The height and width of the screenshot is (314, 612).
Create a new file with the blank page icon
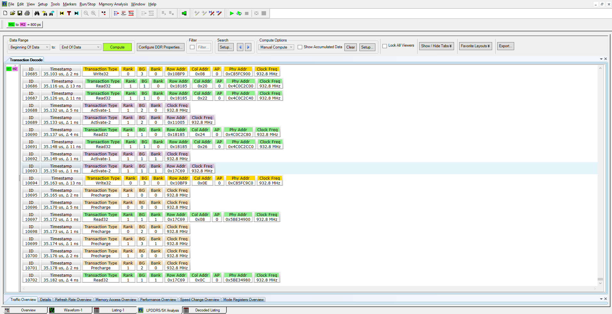[5, 13]
